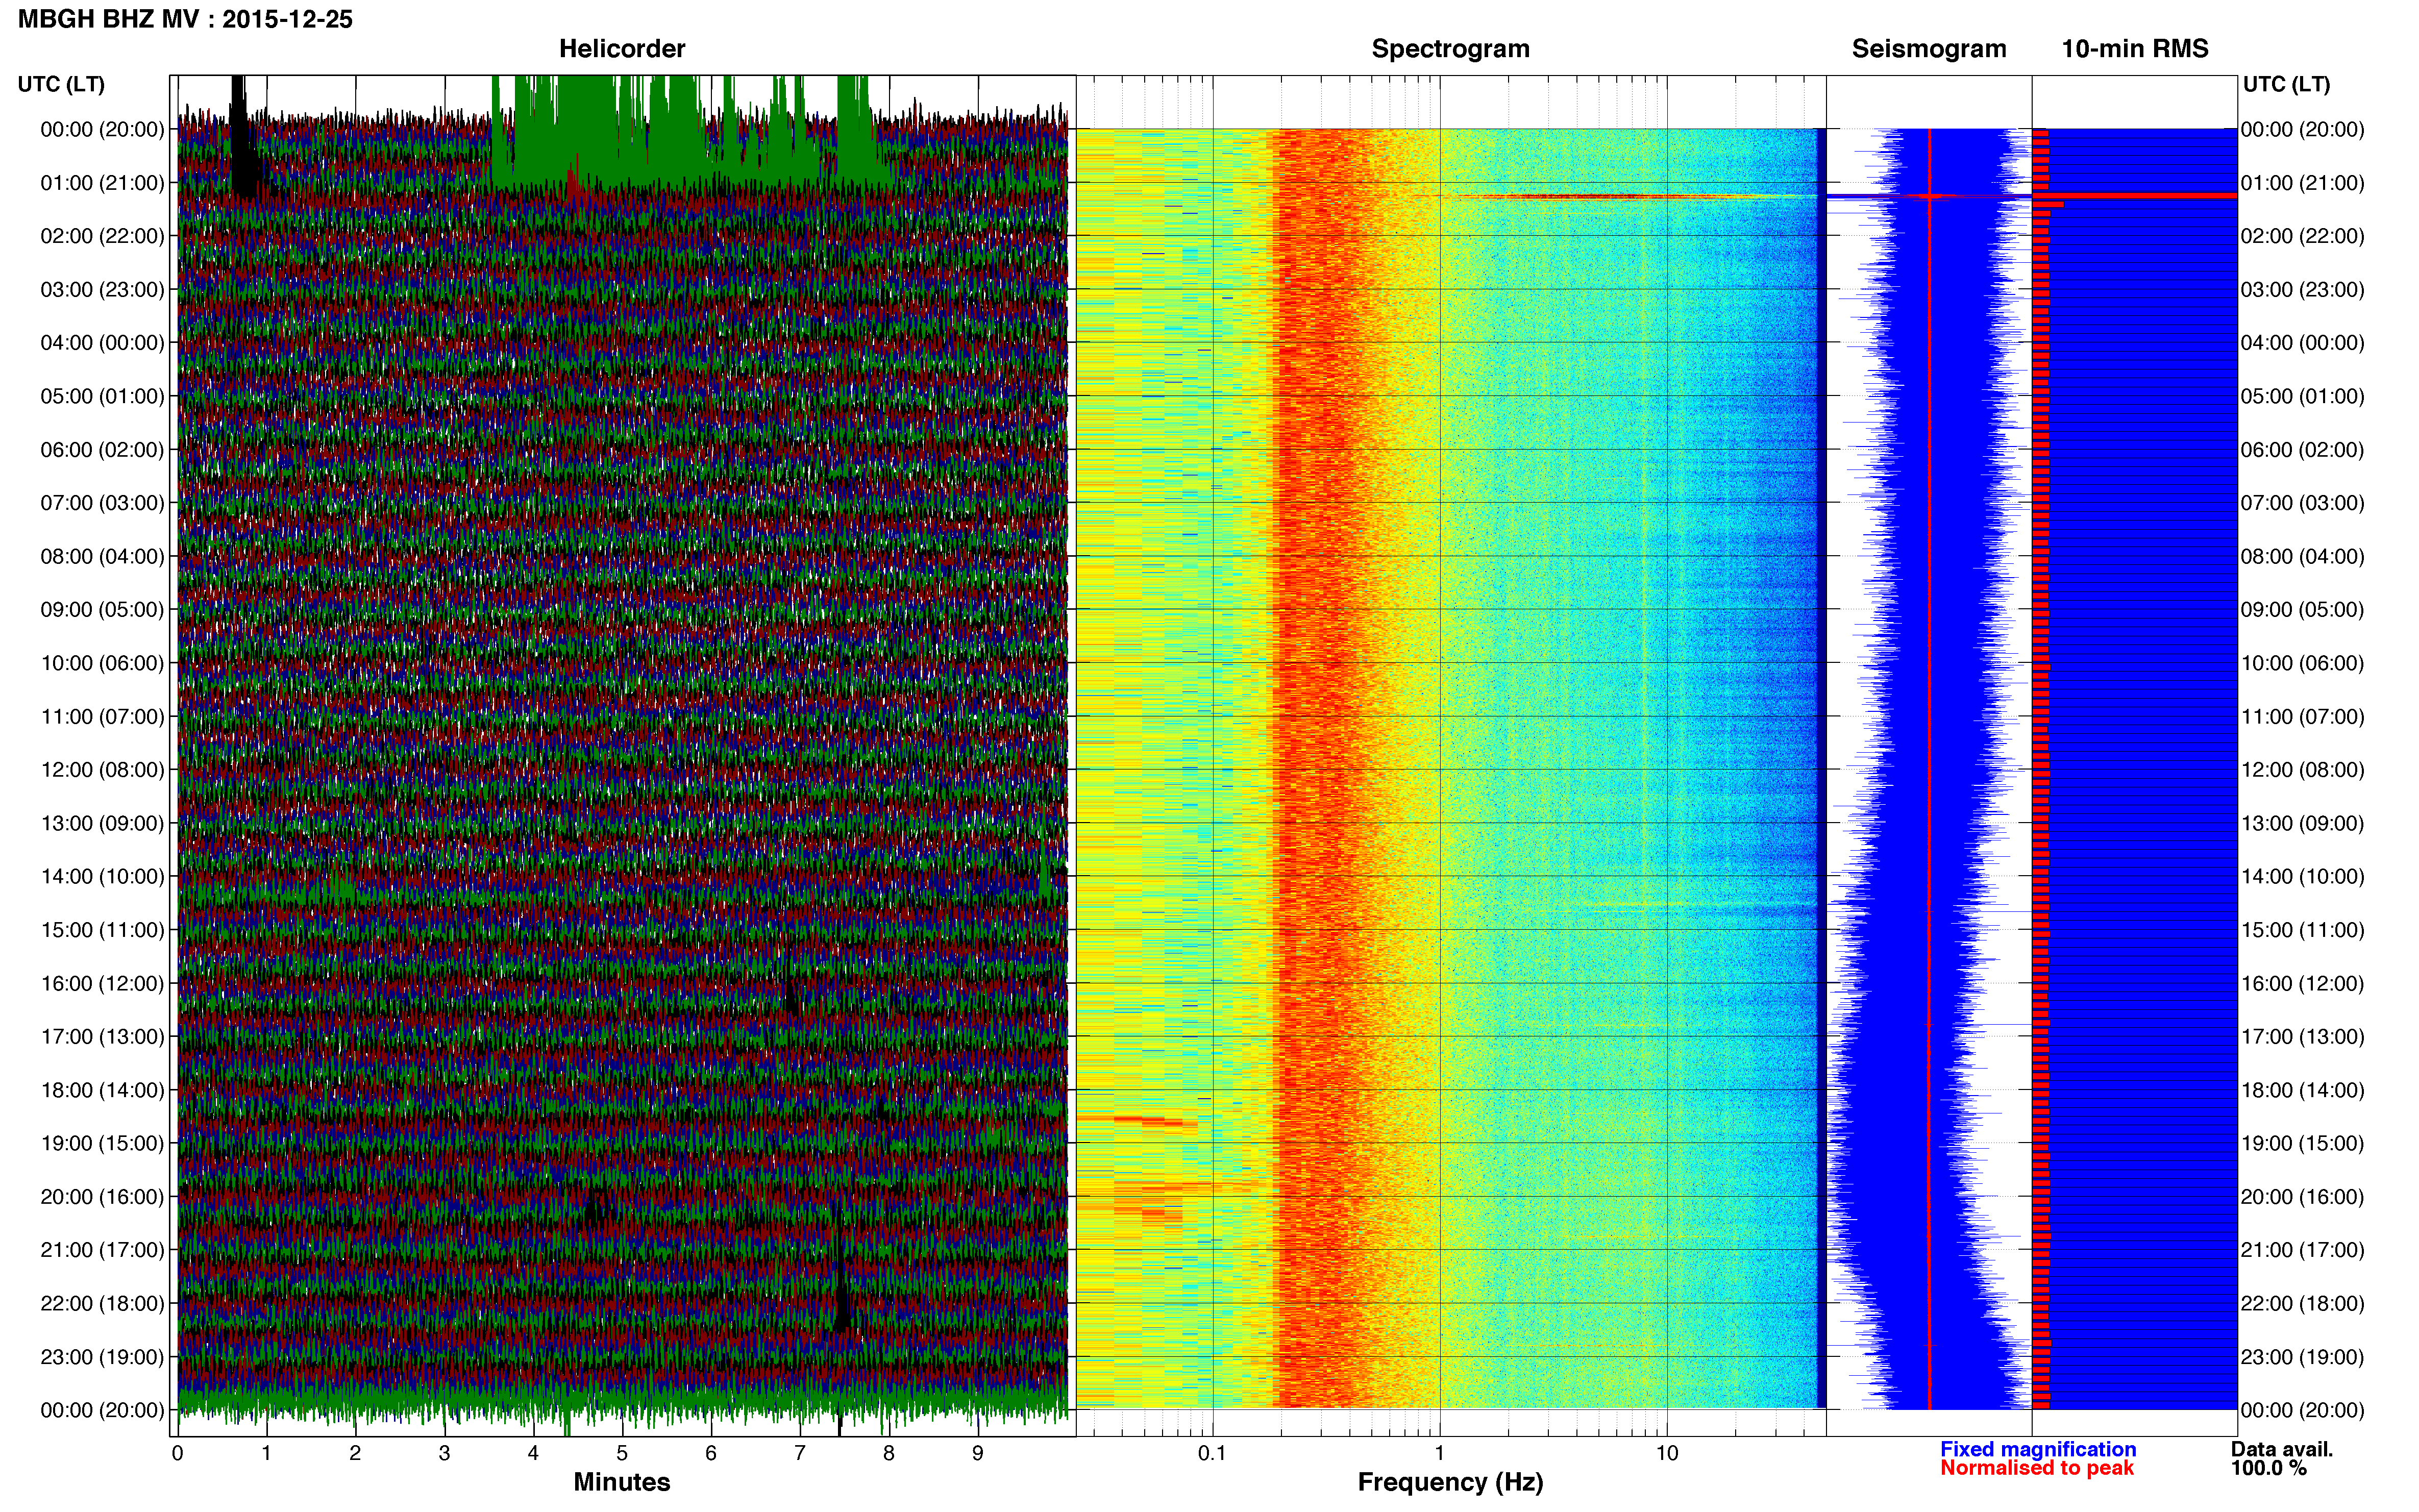The width and height of the screenshot is (2419, 1512).
Task: Click the '10' frequency tick label
Action: pos(1667,1453)
